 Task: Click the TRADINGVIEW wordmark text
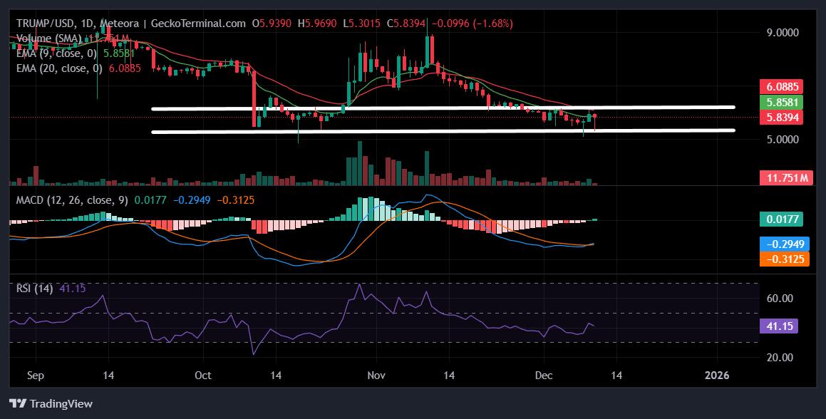[x=61, y=404]
